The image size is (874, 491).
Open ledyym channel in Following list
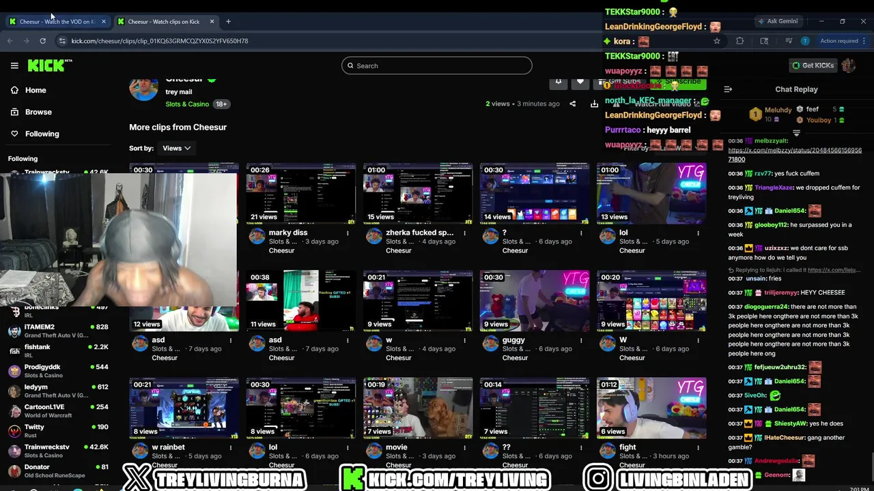tap(58, 390)
